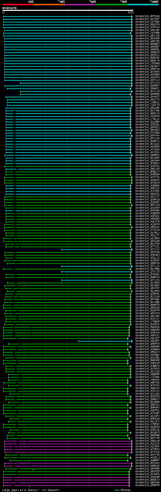The height and width of the screenshot is (492, 161).
Task: Open hit UniRef100_B7FKU6
Action: [147, 16]
